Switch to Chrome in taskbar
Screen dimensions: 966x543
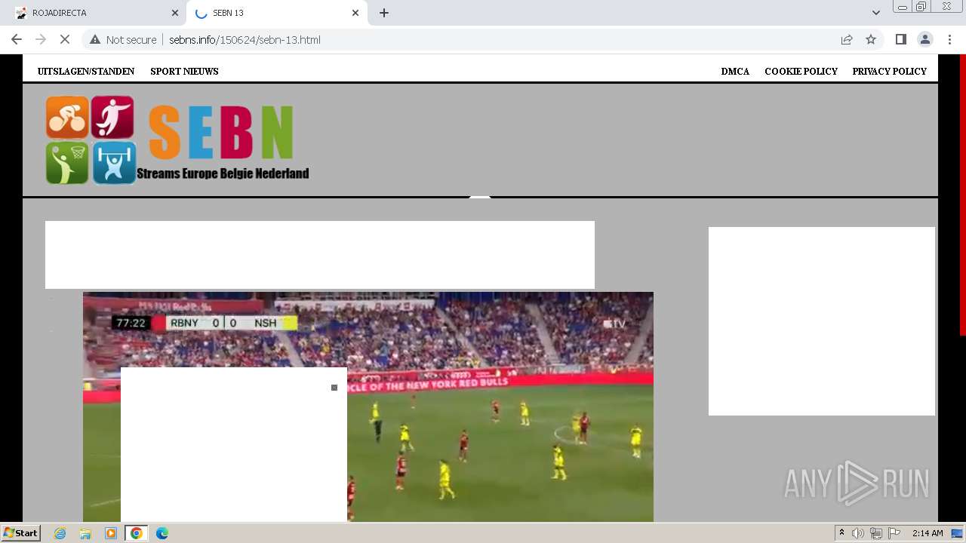(x=137, y=533)
